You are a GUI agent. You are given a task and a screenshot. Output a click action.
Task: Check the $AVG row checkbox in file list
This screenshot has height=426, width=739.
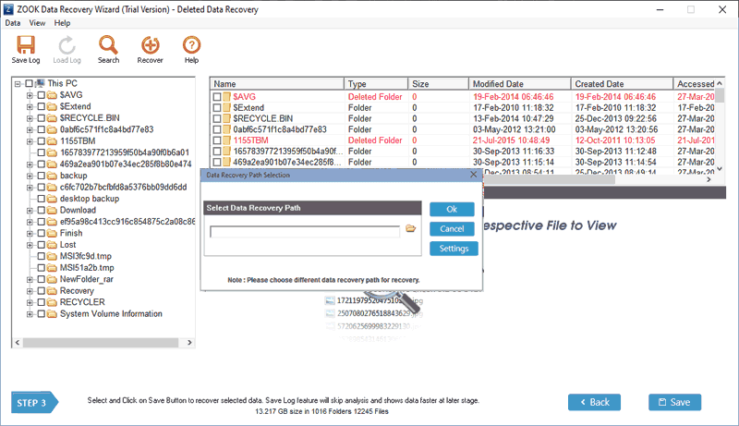(x=217, y=97)
